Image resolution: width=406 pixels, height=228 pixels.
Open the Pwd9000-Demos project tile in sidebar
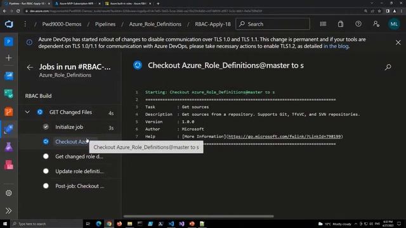8,42
